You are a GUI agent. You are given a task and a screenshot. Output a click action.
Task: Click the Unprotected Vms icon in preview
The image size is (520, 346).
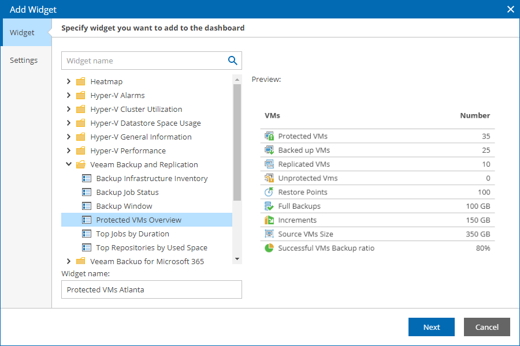pos(269,178)
